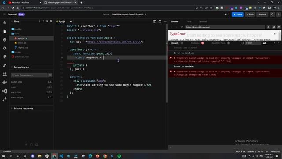
Task: Open preview in new window icon
Action: 278,27
